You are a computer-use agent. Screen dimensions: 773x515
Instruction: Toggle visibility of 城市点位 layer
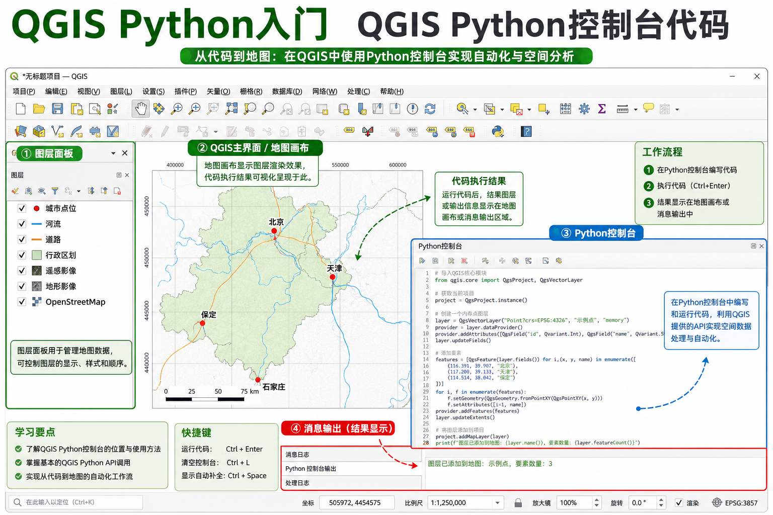[x=22, y=208]
